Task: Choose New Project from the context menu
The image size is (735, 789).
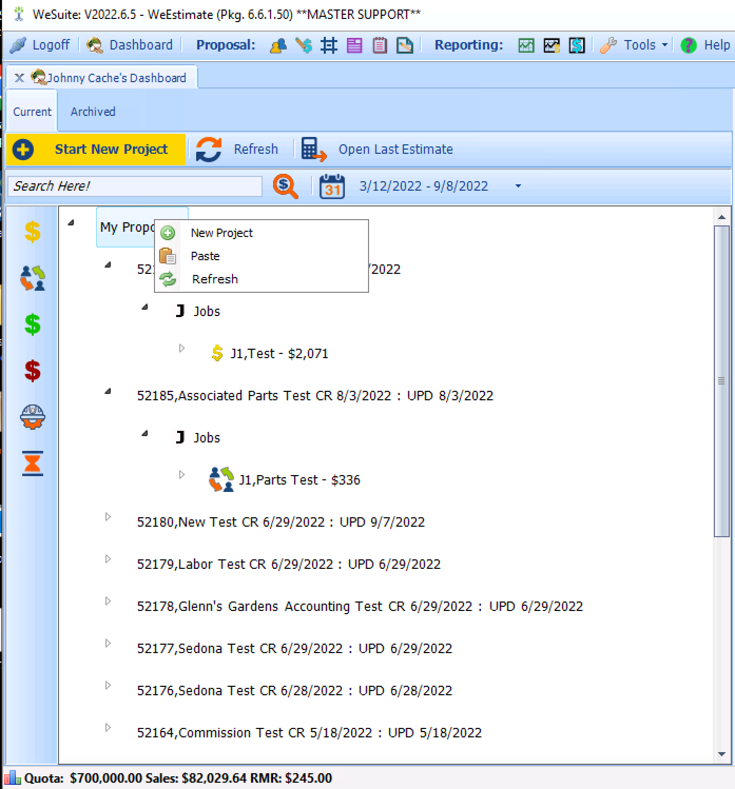Action: click(262, 233)
